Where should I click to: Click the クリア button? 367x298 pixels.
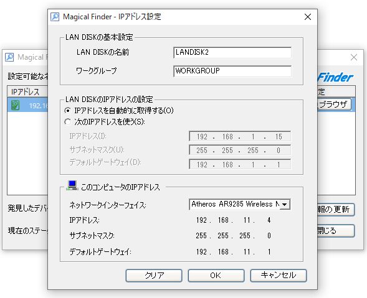(x=154, y=276)
